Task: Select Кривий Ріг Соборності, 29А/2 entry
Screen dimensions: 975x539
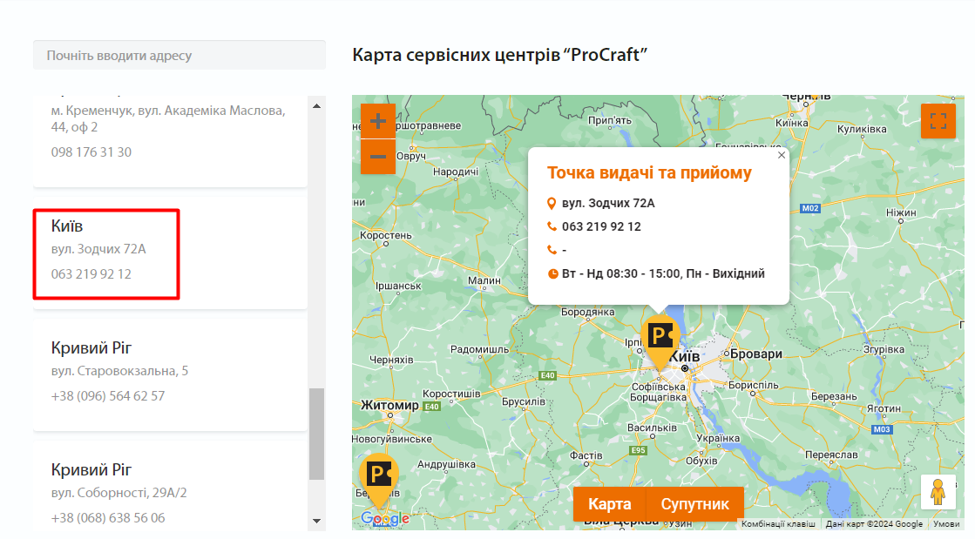Action: pyautogui.click(x=170, y=493)
